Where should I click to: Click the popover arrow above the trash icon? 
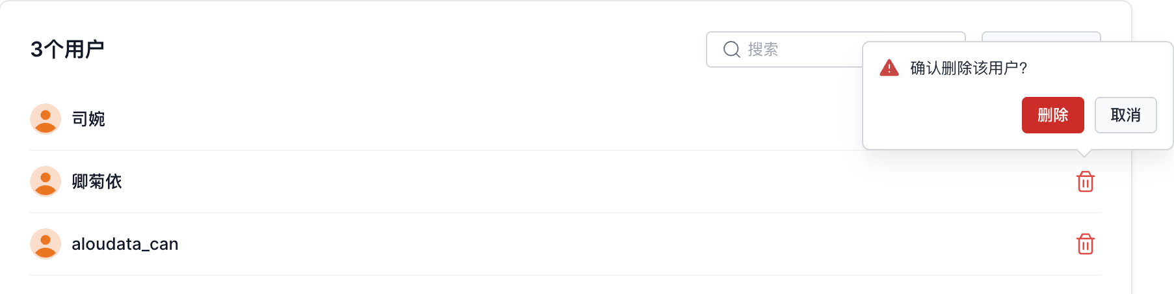(1084, 153)
